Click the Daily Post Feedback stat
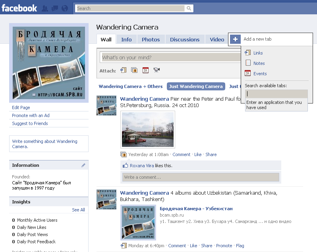Image resolution: width=317 pixels, height=252 pixels. pos(34,242)
